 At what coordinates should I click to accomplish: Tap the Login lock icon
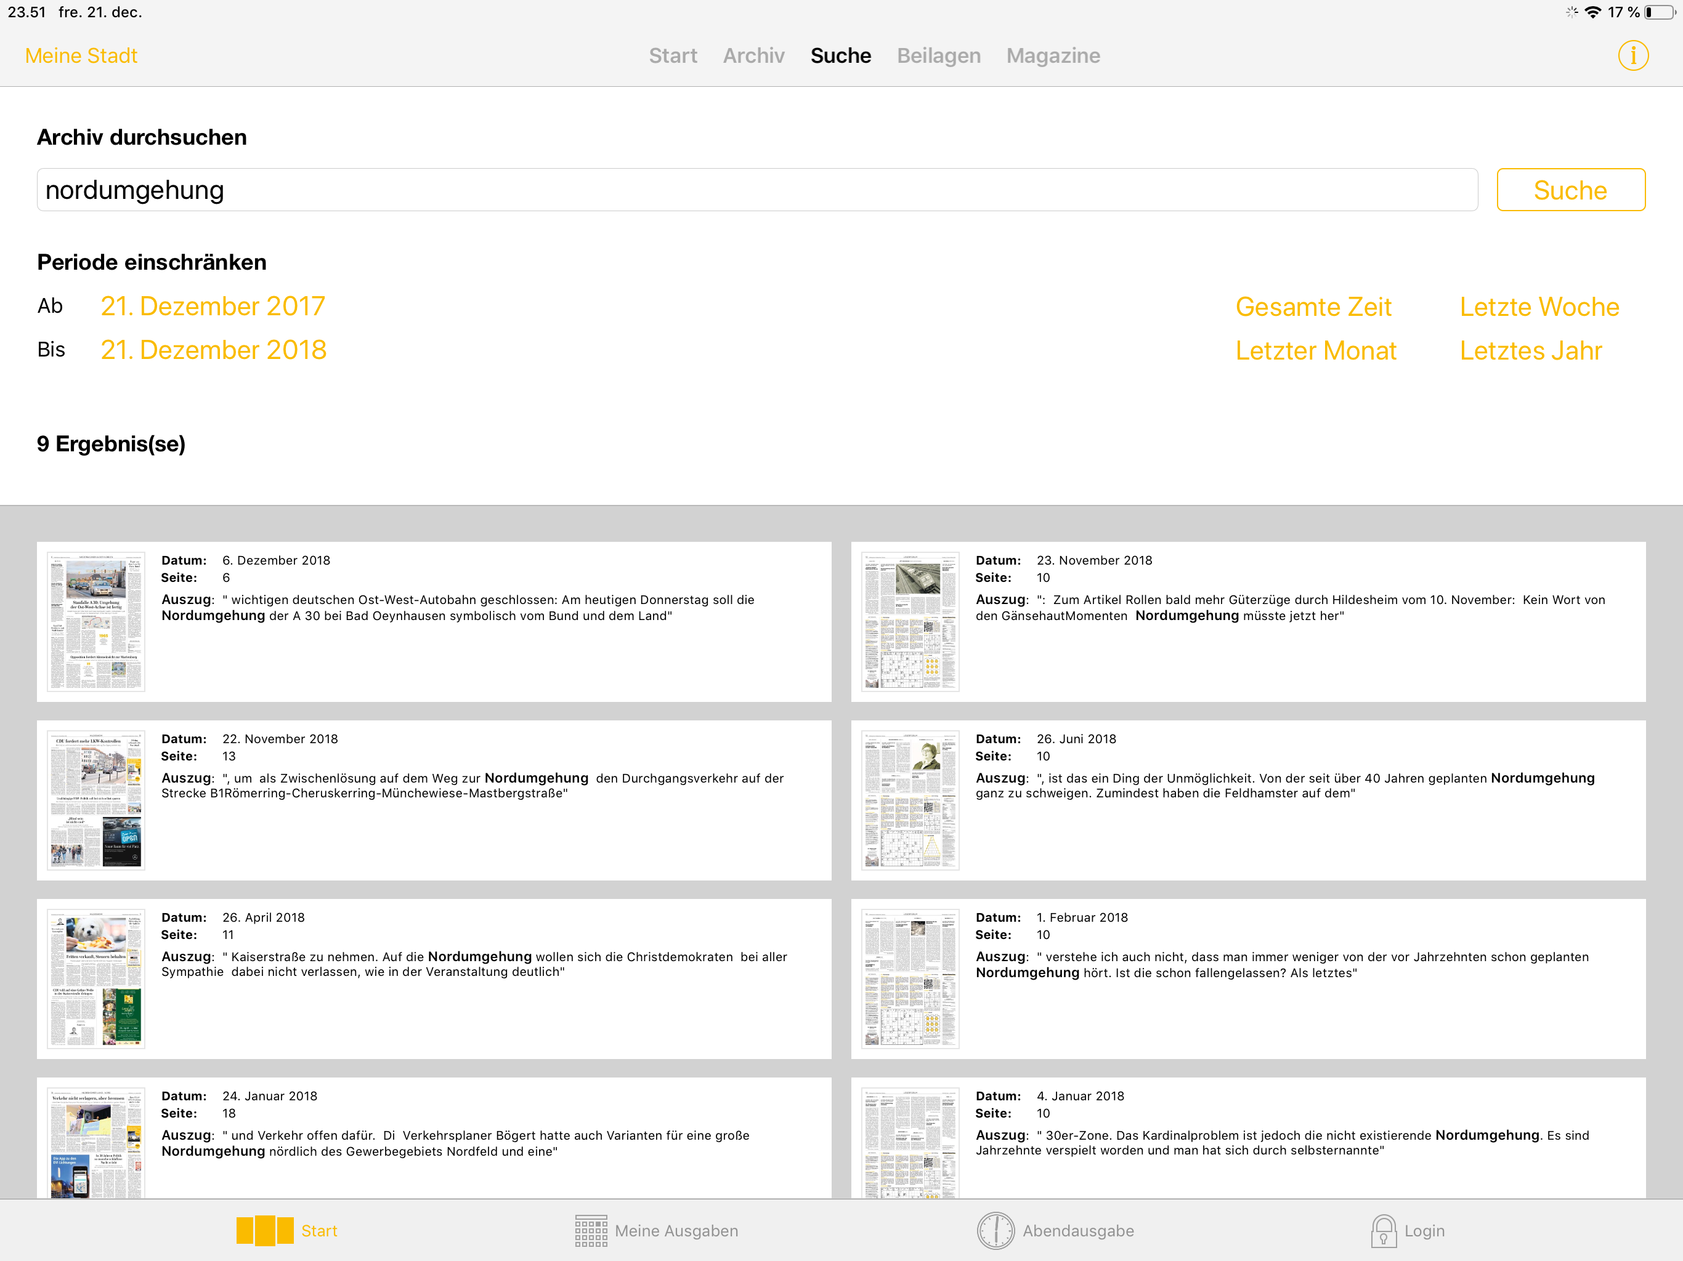pos(1383,1230)
